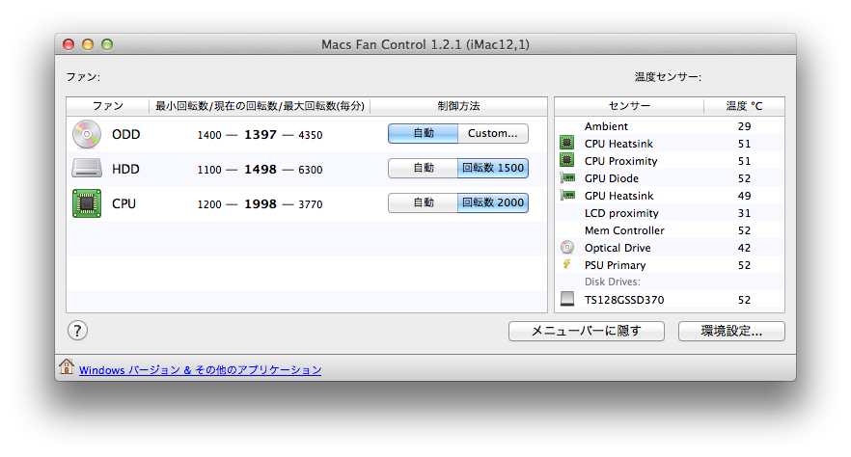851x457 pixels.
Task: Click the ODD fan name
Action: tap(125, 134)
